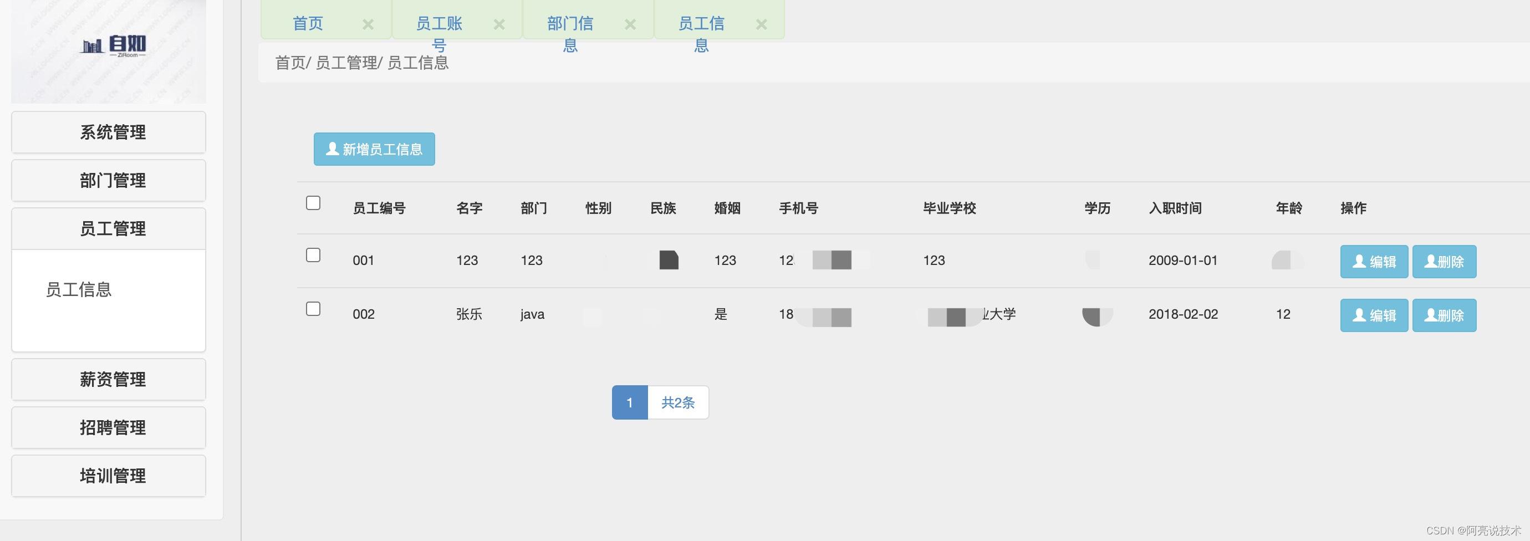The image size is (1530, 541).
Task: Toggle the select-all checkbox in table header
Action: [x=313, y=203]
